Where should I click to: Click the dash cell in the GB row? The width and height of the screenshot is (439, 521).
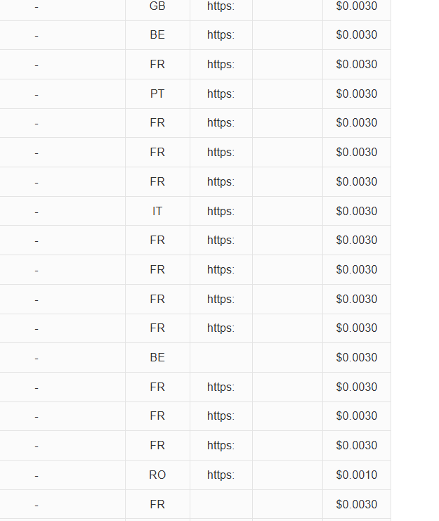(36, 6)
